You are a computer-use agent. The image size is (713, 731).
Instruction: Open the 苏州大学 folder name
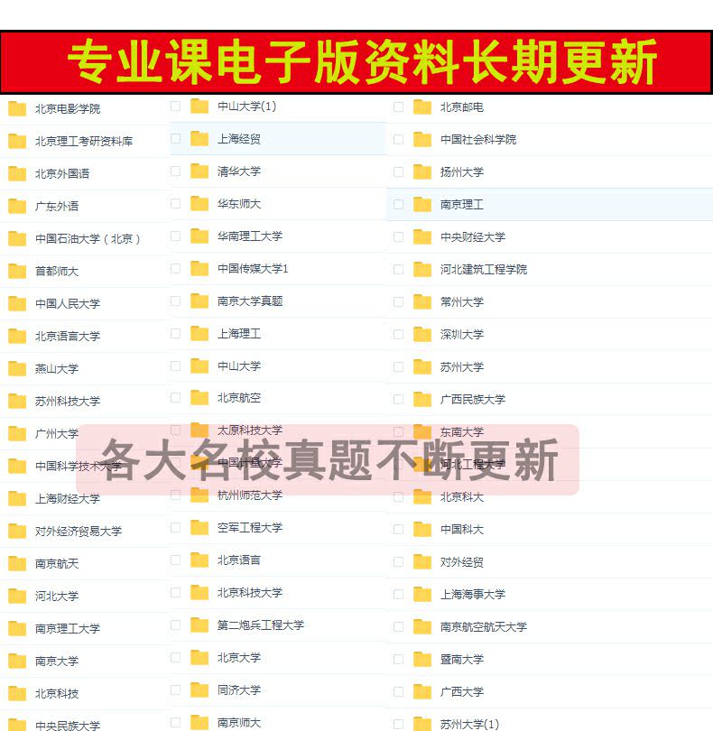(x=462, y=367)
